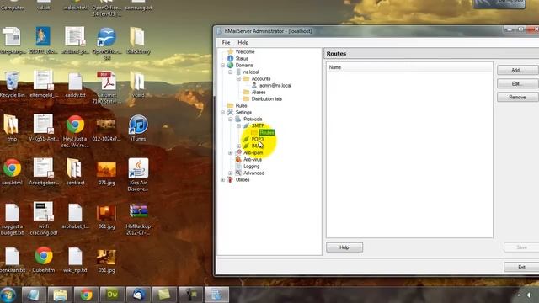The width and height of the screenshot is (539, 303).
Task: Collapse the ns.local branch
Action: pos(231,72)
